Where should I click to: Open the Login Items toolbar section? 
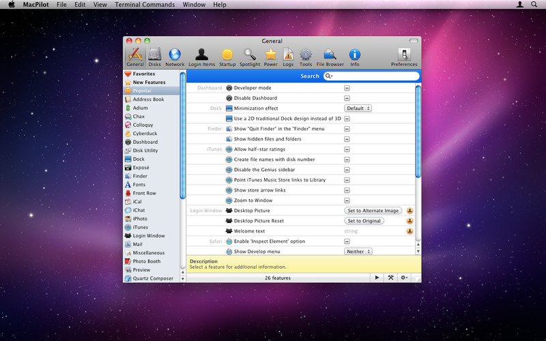tap(201, 57)
